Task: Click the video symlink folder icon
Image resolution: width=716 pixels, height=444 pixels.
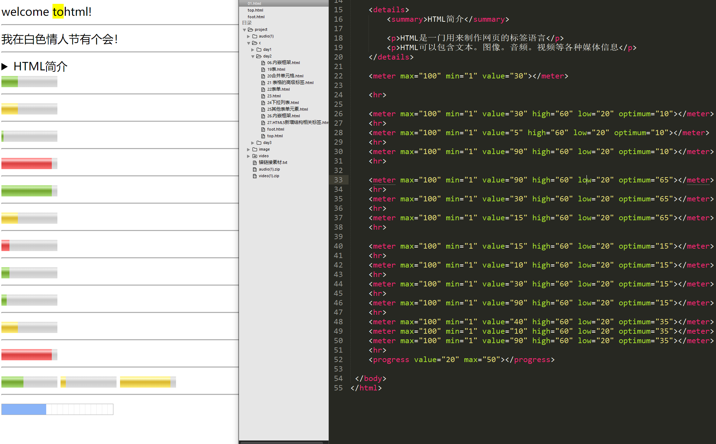Action: pyautogui.click(x=255, y=156)
